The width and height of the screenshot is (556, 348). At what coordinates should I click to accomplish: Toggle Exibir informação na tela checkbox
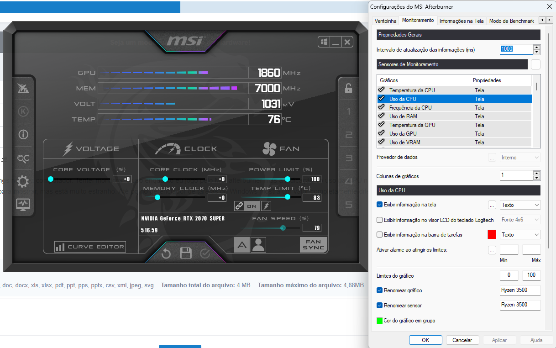(x=380, y=205)
